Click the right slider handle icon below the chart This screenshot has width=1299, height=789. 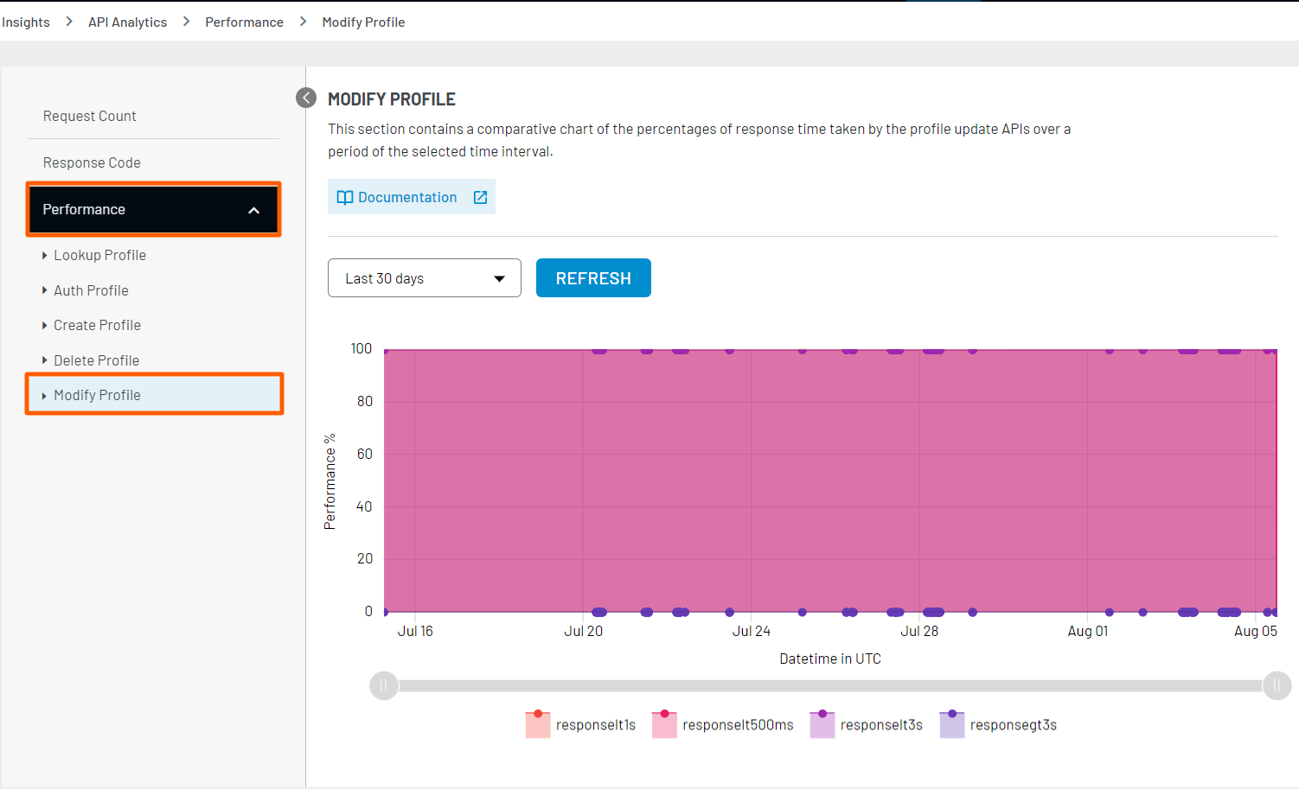1277,685
